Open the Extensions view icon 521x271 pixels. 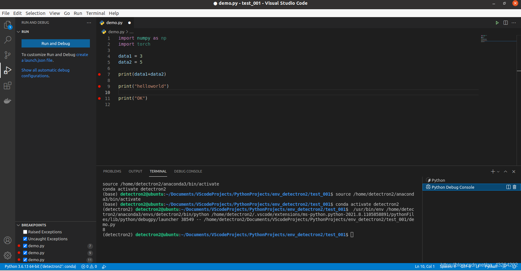8,85
